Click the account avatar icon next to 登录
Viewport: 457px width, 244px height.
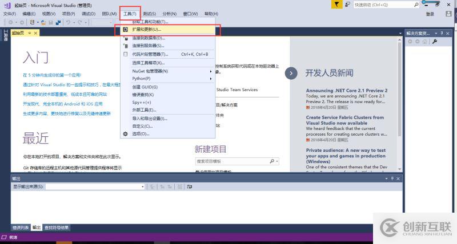click(x=448, y=14)
